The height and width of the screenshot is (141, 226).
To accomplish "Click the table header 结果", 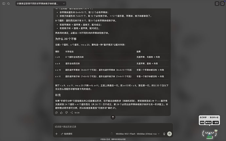I will coord(139,52).
